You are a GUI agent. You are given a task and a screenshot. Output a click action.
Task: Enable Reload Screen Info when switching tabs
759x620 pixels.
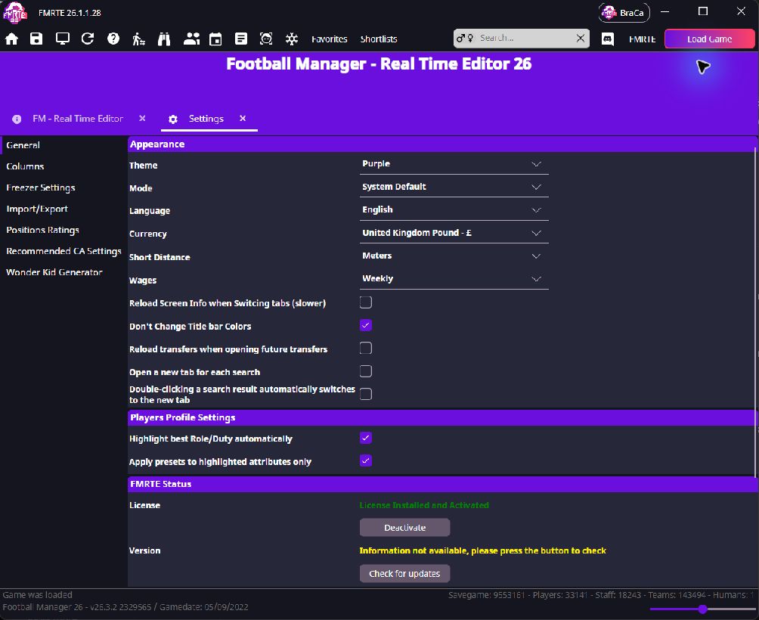[x=366, y=302]
